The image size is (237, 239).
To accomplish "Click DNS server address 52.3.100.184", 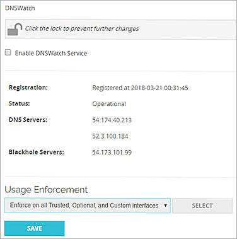I will 110,136.
